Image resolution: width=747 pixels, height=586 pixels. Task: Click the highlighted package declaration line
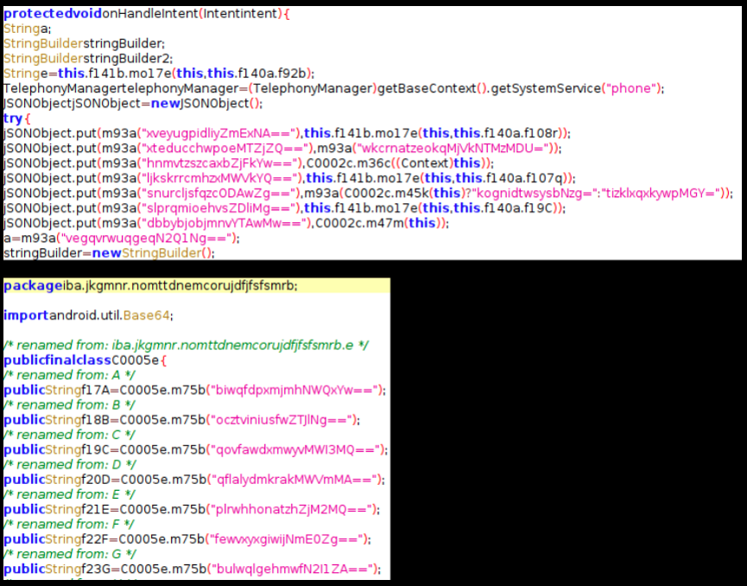tap(197, 285)
